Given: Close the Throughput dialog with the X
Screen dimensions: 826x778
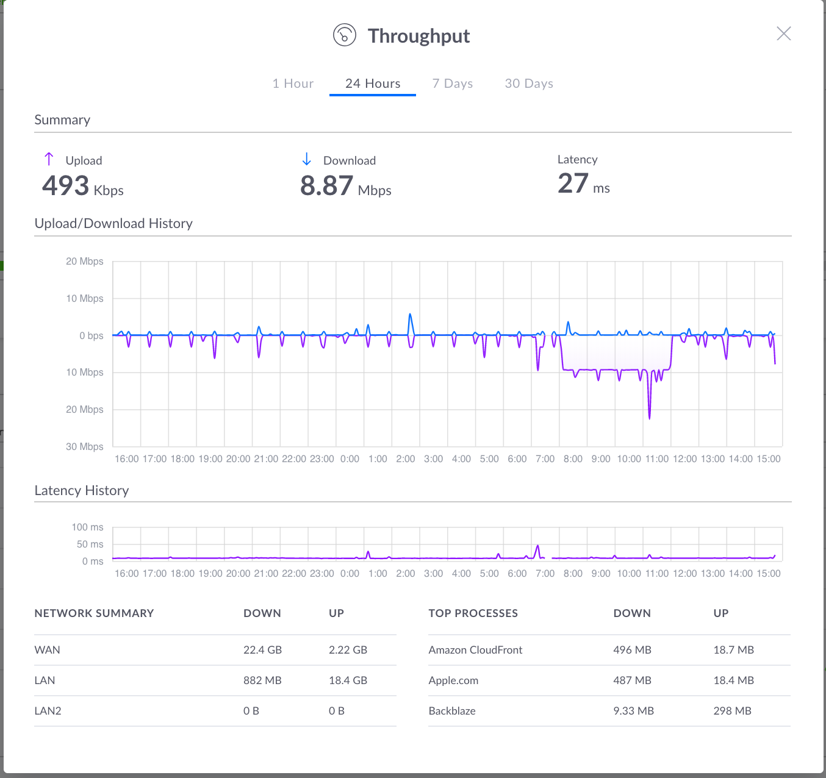Looking at the screenshot, I should [x=783, y=34].
